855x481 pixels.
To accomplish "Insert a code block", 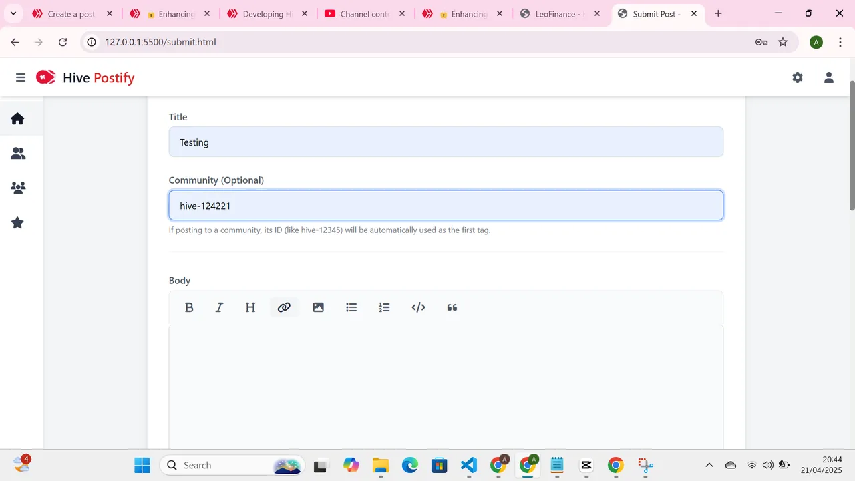I will (x=419, y=307).
